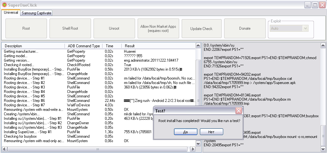Select the 'Checking if rooted...' row
Image resolution: width=327 pixels, height=153 pixels.
click(x=99, y=65)
